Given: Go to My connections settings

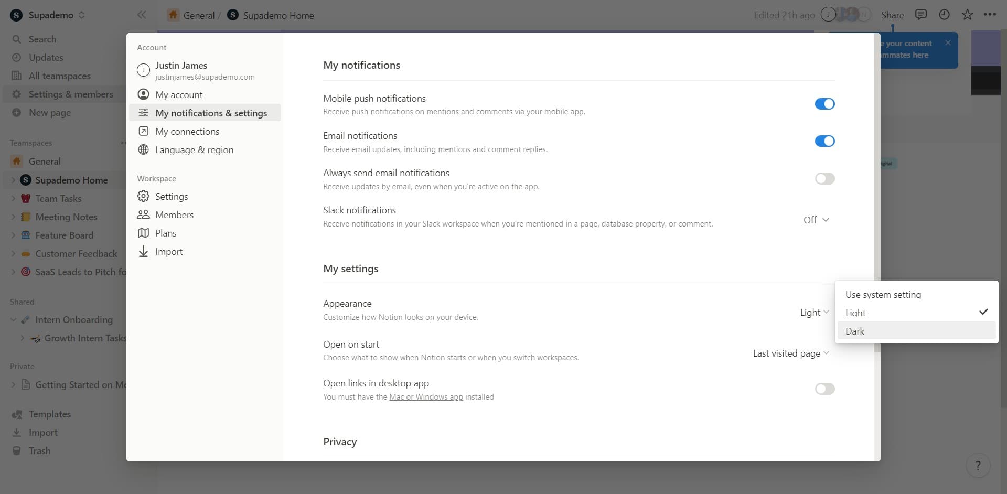Looking at the screenshot, I should point(187,132).
